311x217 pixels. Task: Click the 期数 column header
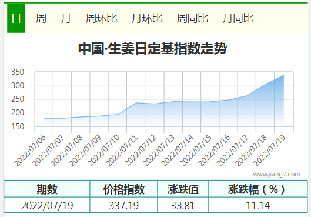[47, 189]
